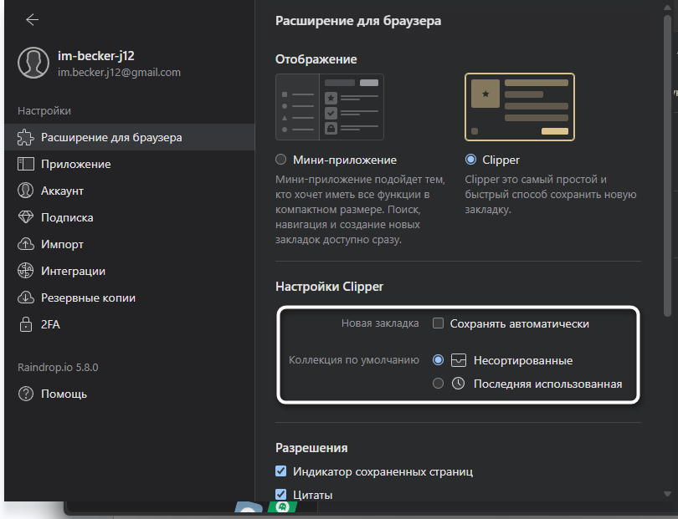Select the Clipper radio button
This screenshot has width=678, height=519.
[470, 160]
